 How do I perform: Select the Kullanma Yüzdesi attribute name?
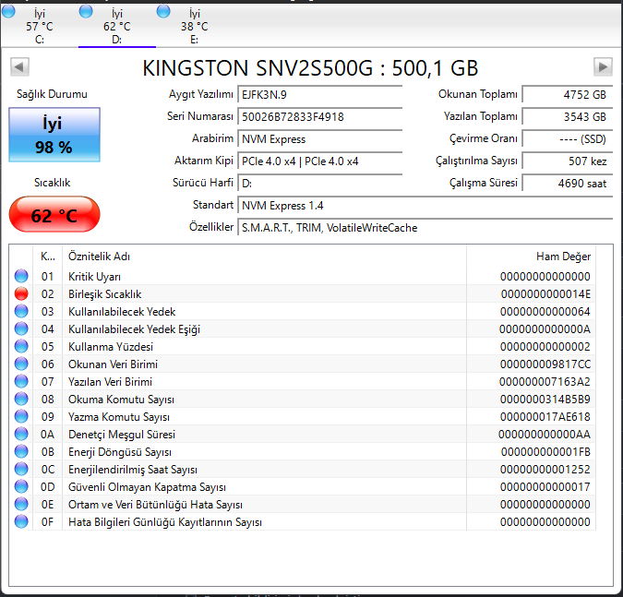[111, 347]
